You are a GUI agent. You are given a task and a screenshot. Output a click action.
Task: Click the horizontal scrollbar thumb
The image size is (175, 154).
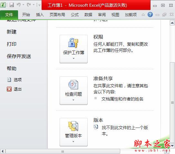pyautogui.click(x=63, y=151)
